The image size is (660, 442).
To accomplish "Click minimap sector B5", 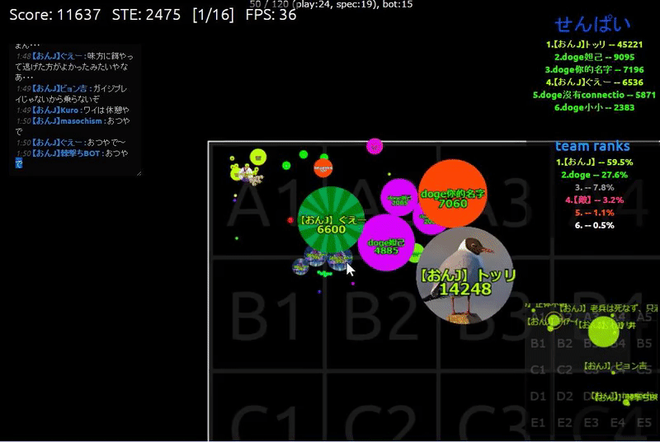I will (644, 344).
